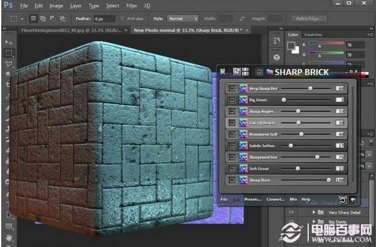This screenshot has width=376, height=247.
Task: Open the Filter menu
Action: coord(132,6)
